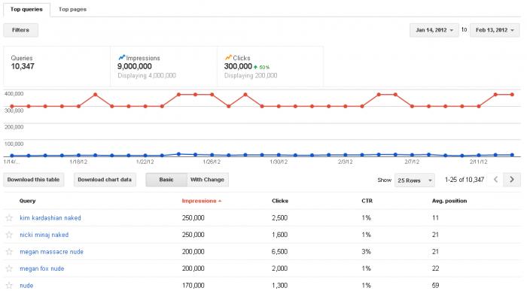The width and height of the screenshot is (527, 291).
Task: Star the megan fox nude query
Action: (x=9, y=268)
